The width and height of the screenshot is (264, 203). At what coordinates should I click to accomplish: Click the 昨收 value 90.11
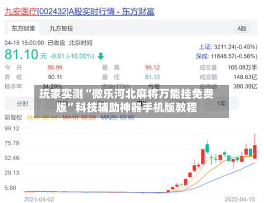(55, 77)
